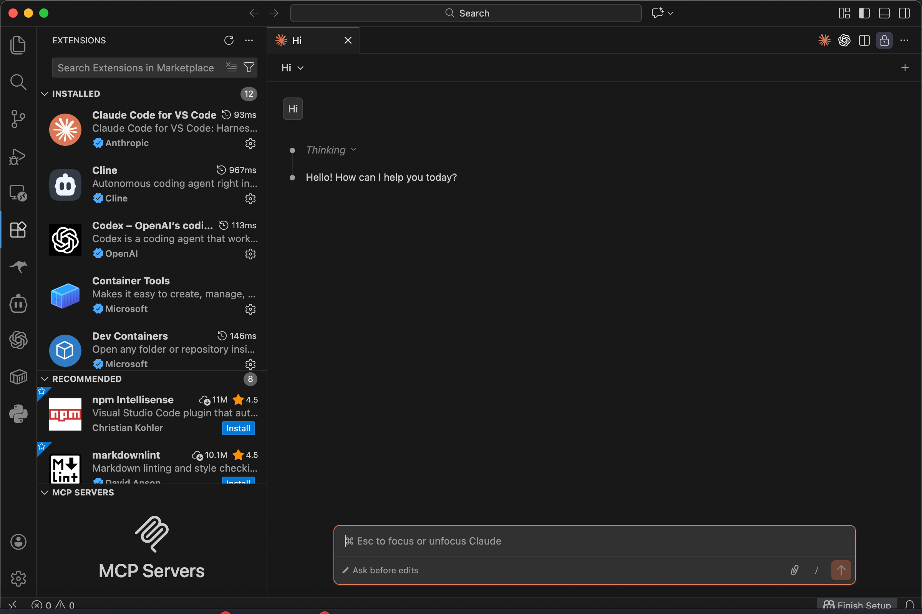Open the Remote Explorer view
Viewport: 922px width, 614px height.
tap(18, 193)
